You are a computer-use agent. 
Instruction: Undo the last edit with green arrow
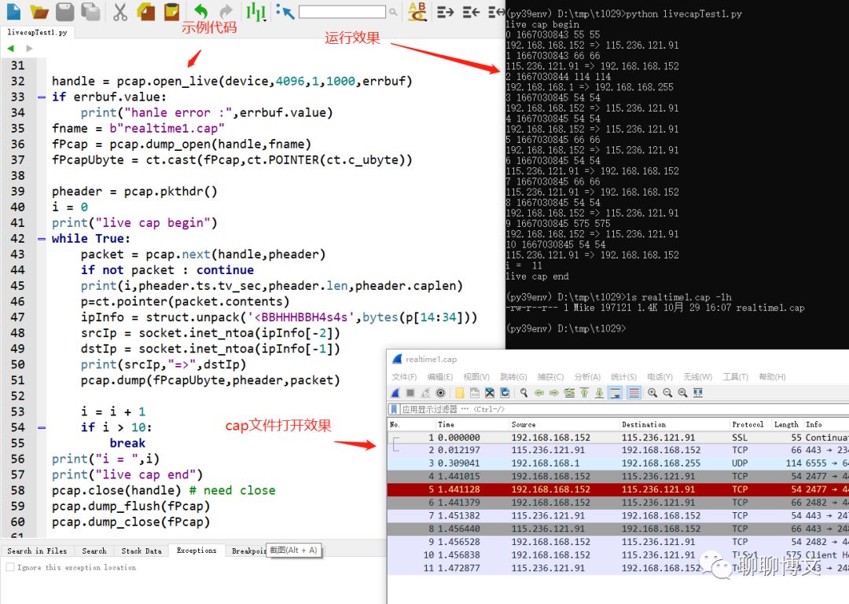coord(201,11)
